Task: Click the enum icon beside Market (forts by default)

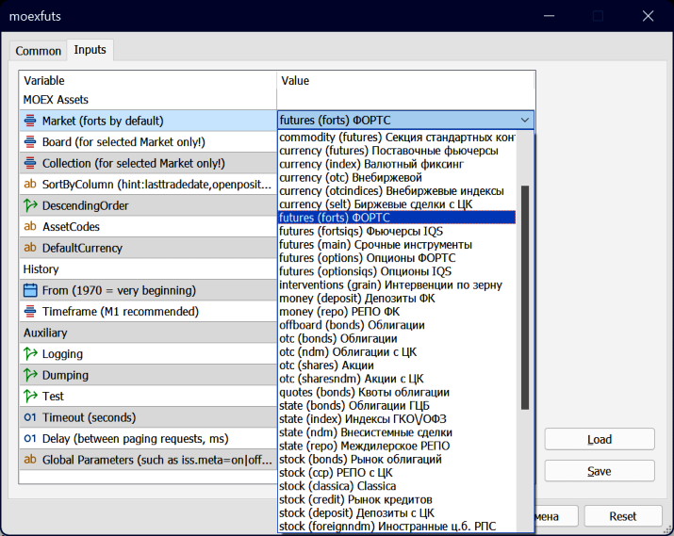Action: coord(30,121)
